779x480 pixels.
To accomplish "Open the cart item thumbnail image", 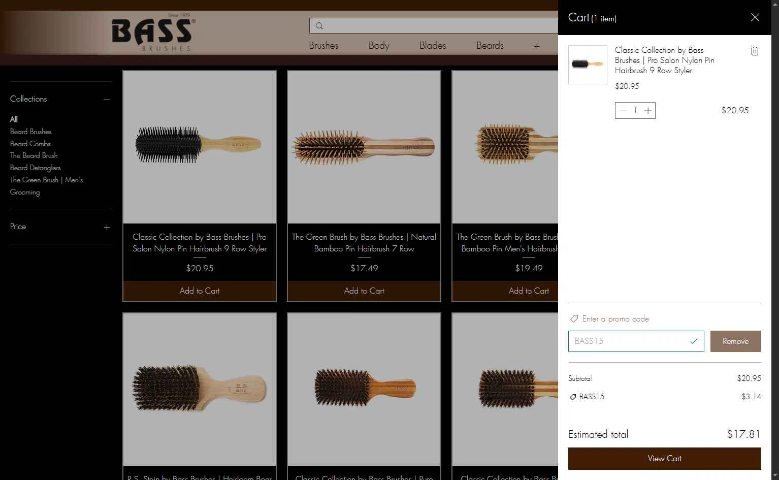I will tap(588, 65).
